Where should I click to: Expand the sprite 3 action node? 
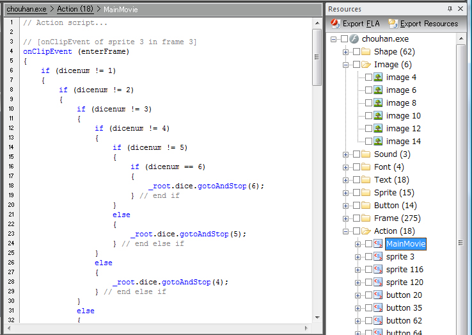click(x=358, y=257)
